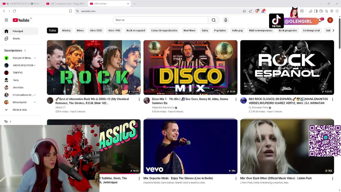Expand the Tú section chevron

point(10,122)
